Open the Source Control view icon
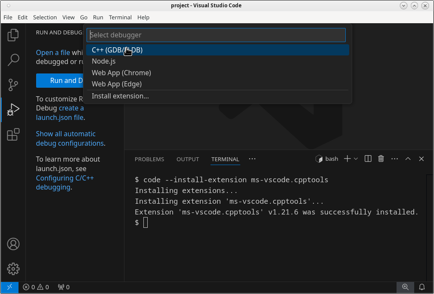The height and width of the screenshot is (294, 434). pos(13,85)
